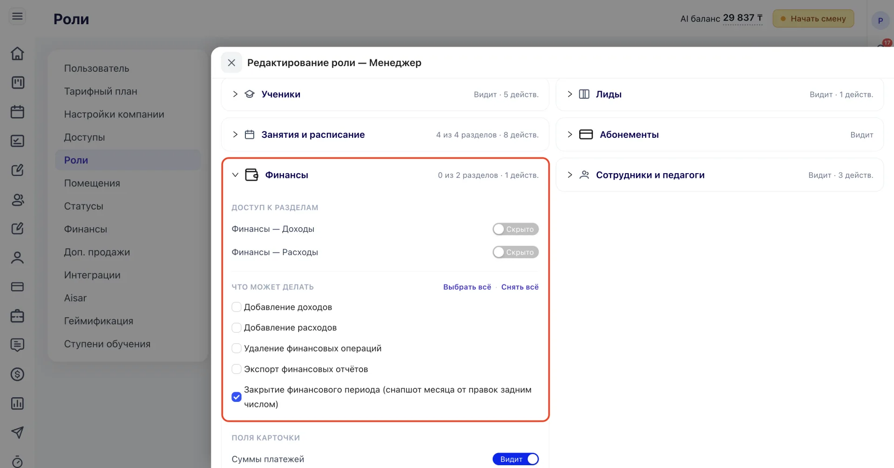Open Помещения menu item

click(x=128, y=183)
